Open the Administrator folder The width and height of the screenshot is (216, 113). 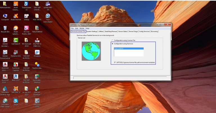tap(5, 5)
